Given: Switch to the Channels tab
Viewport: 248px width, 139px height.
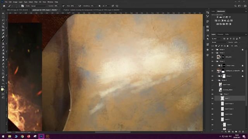Looking at the screenshot, I should coord(220,34).
